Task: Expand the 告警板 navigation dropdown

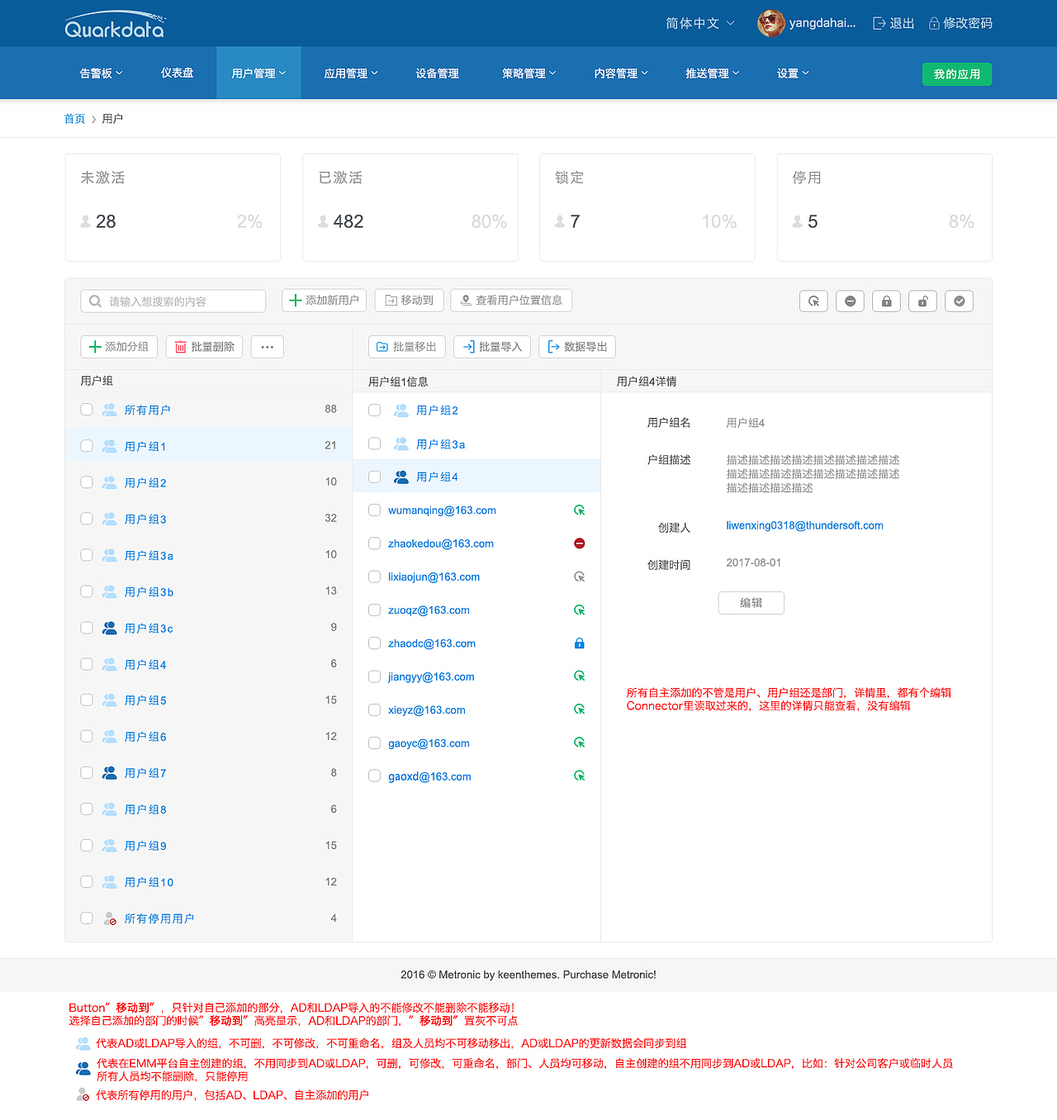Action: [101, 74]
